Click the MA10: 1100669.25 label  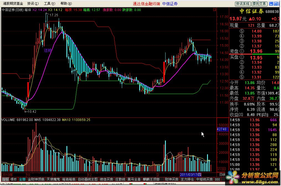(76, 120)
